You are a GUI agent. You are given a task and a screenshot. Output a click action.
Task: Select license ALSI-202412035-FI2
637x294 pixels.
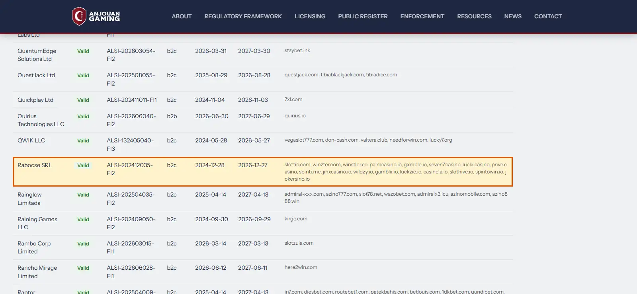tap(130, 169)
